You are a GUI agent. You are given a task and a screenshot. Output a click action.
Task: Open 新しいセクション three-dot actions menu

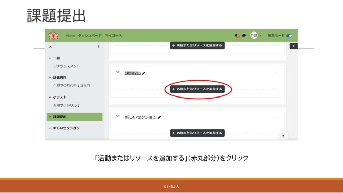click(x=276, y=117)
